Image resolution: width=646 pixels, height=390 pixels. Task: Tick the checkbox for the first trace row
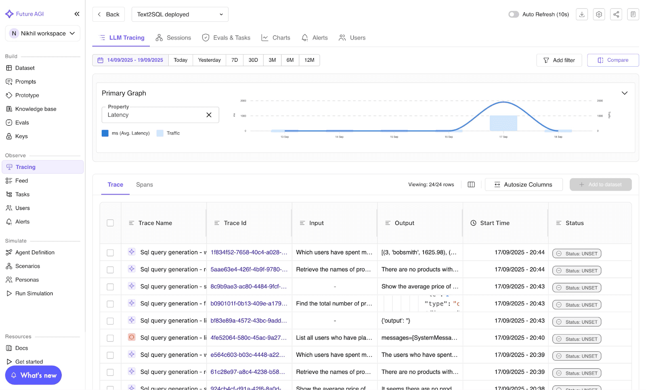110,252
